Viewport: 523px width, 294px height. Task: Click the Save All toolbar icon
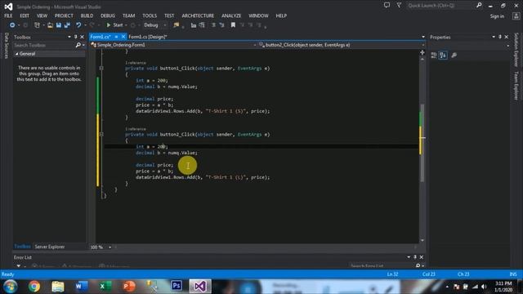pos(67,25)
